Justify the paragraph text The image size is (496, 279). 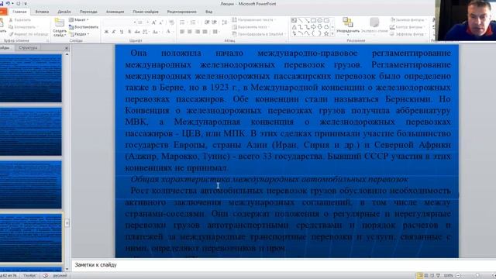point(205,32)
